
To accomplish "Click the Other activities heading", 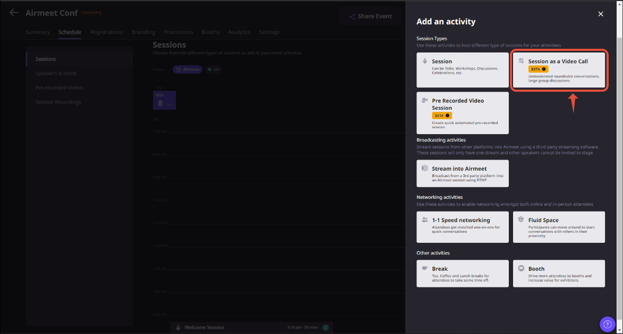I will (433, 253).
